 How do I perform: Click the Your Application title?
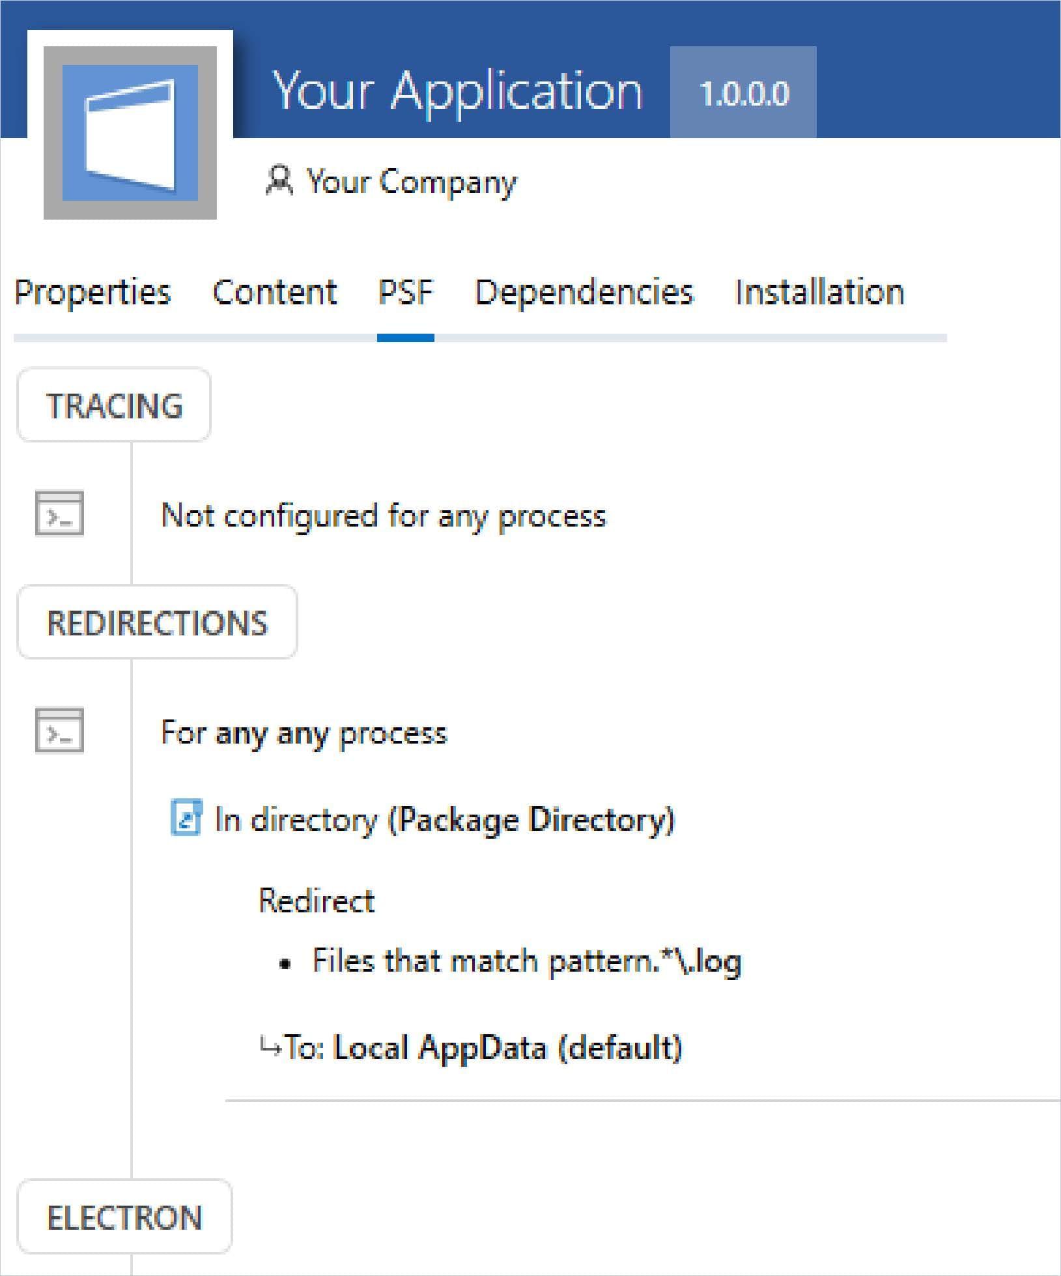457,90
